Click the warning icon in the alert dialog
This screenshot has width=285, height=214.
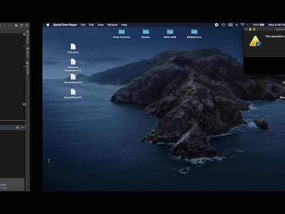(x=255, y=41)
